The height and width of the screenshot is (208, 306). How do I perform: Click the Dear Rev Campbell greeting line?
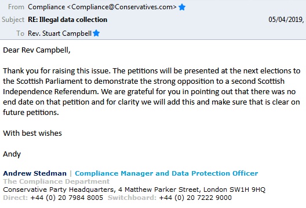coord(37,50)
